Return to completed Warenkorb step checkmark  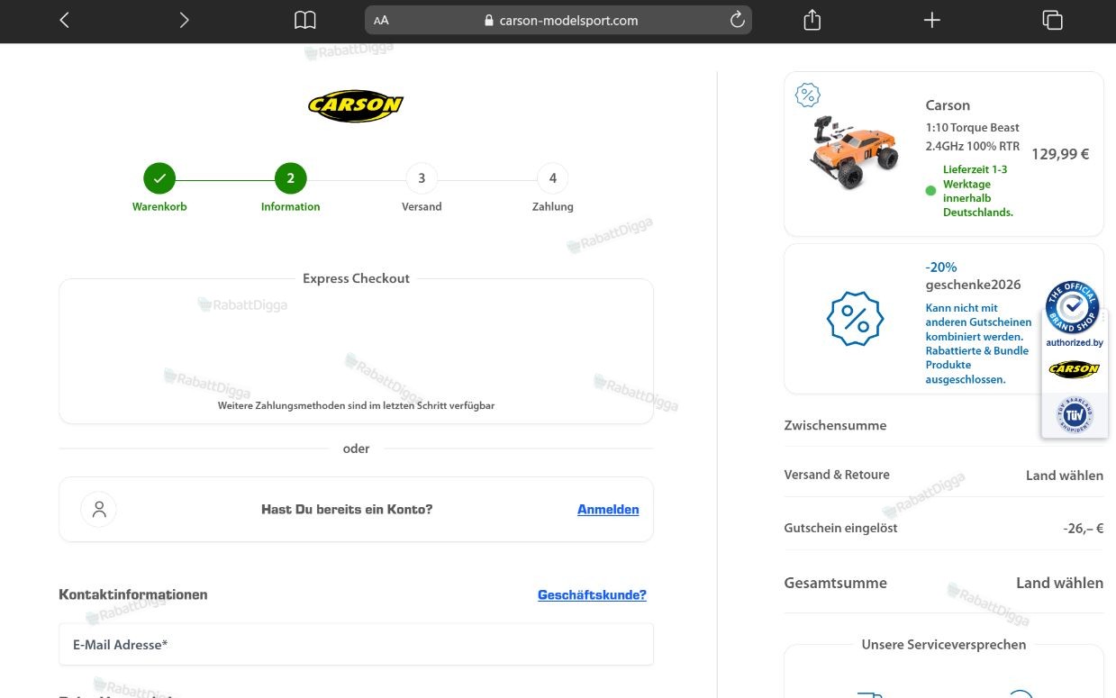click(x=159, y=178)
